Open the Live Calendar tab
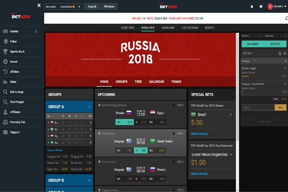This screenshot has width=288, height=192. point(190,28)
